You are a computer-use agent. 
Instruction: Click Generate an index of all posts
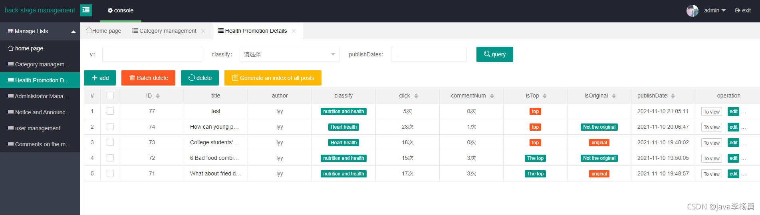pyautogui.click(x=273, y=78)
